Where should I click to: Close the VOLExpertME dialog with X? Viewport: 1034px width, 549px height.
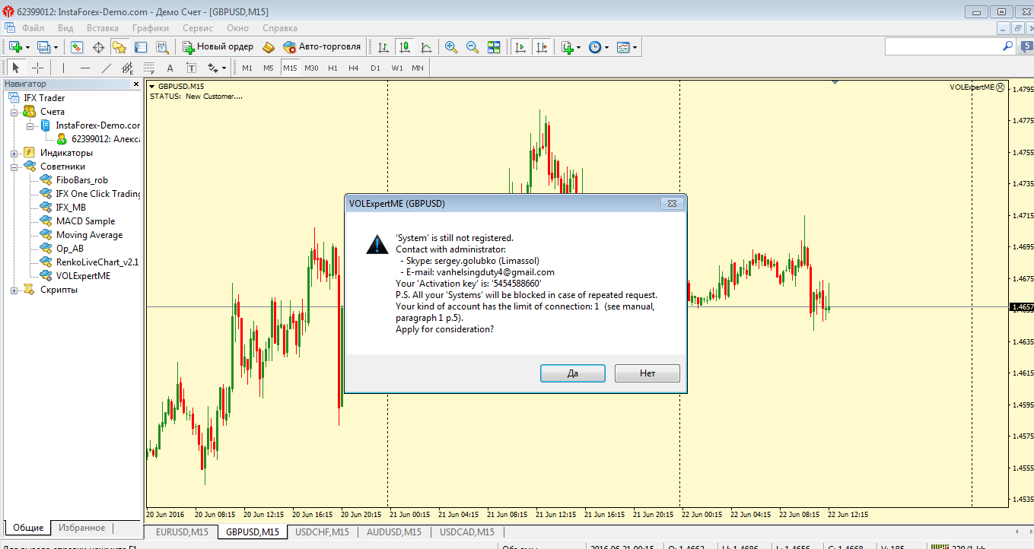(x=671, y=204)
